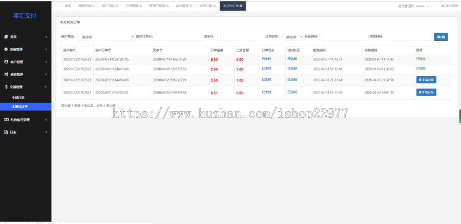This screenshot has height=224, width=461.
Task: Click 已支付 in the 2020-04-07 row
Action: tap(266, 59)
